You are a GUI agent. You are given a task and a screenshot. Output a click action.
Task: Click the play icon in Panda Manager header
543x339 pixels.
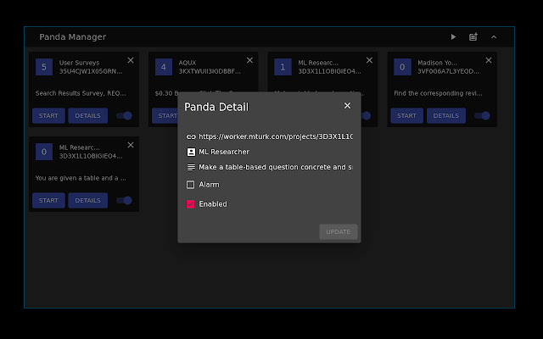453,37
